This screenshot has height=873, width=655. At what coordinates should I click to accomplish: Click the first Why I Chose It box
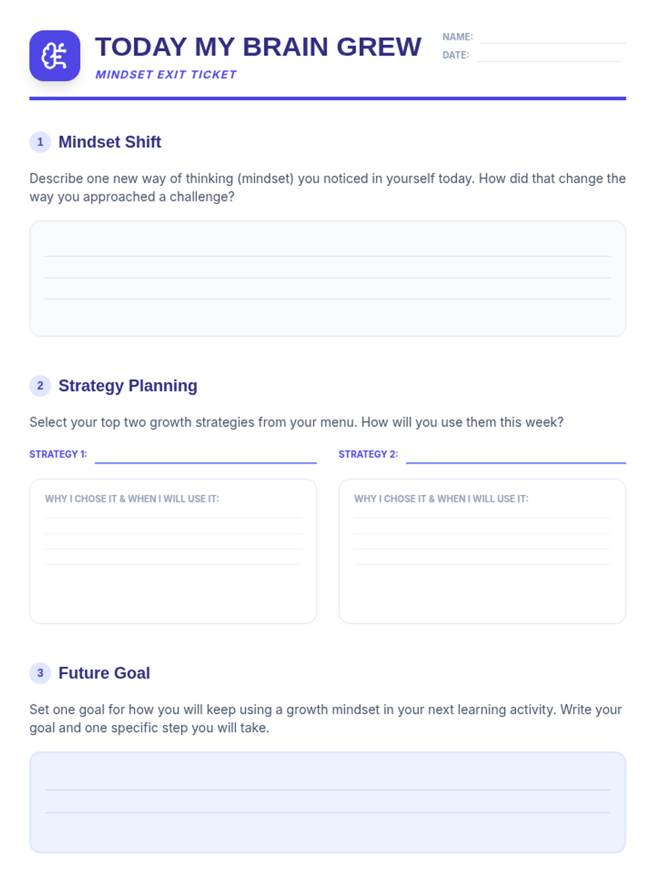coord(173,551)
